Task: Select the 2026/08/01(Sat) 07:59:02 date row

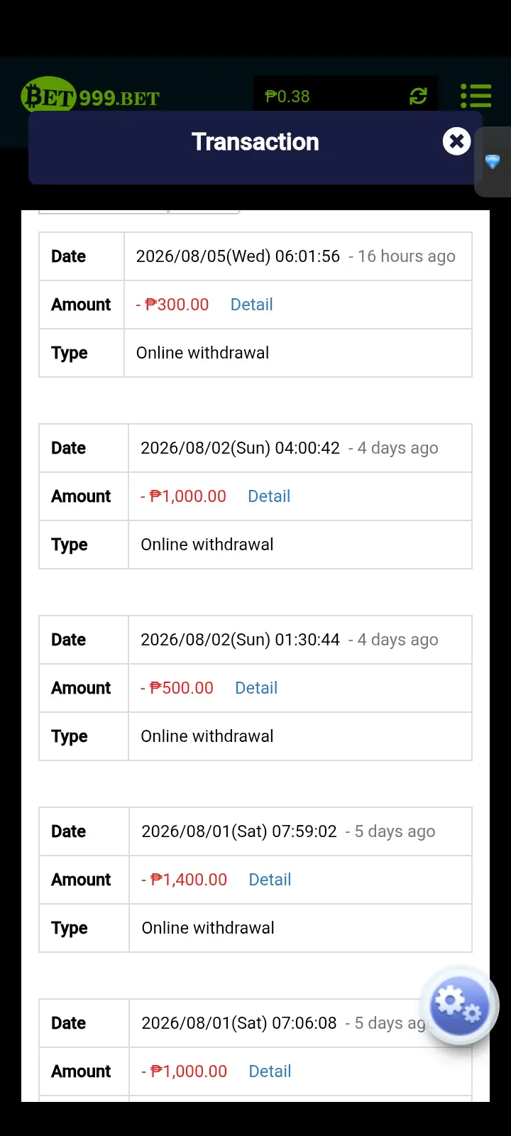Action: [255, 831]
